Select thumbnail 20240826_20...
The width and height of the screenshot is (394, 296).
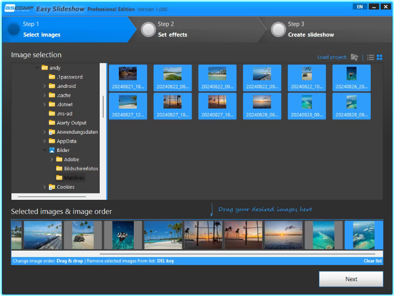pos(352,78)
